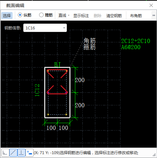Viewport: 157px width, 158px height.
Task: Select the 2C12+2C10 annotation text
Action: (136, 41)
